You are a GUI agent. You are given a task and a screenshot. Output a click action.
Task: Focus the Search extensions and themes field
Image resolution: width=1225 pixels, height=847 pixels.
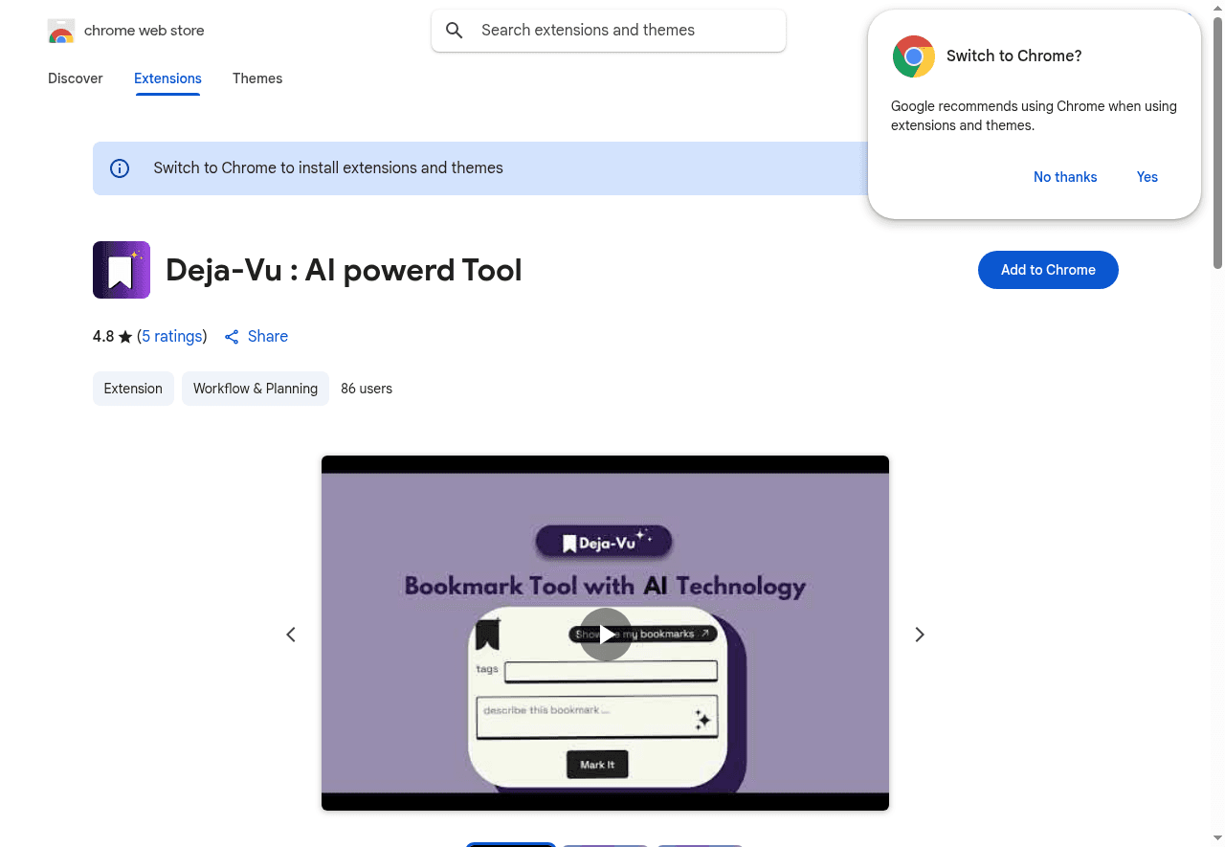click(609, 31)
